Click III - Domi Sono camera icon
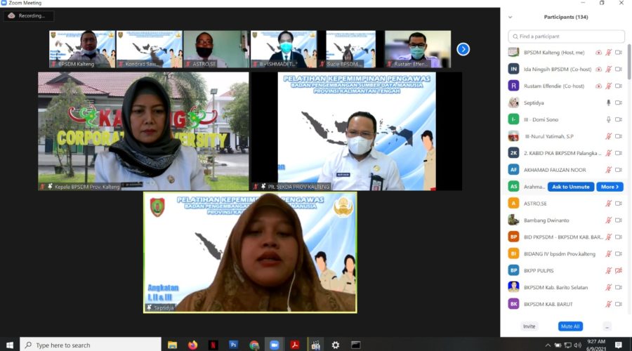Viewport: 632px width, 351px height. pyautogui.click(x=619, y=119)
